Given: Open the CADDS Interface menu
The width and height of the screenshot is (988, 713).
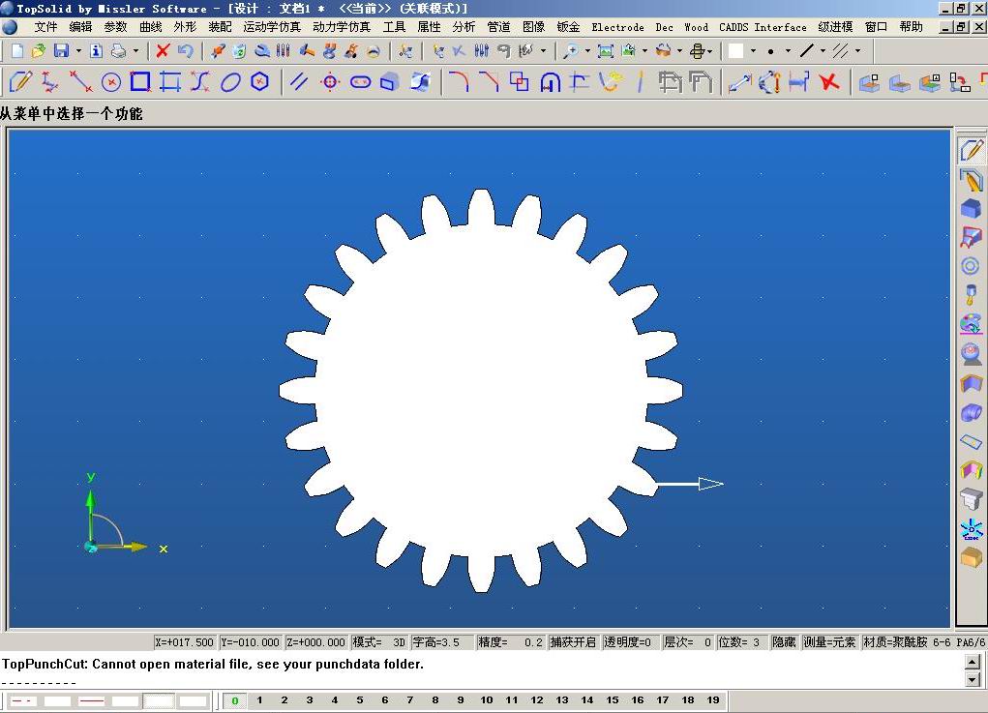Looking at the screenshot, I should [763, 27].
